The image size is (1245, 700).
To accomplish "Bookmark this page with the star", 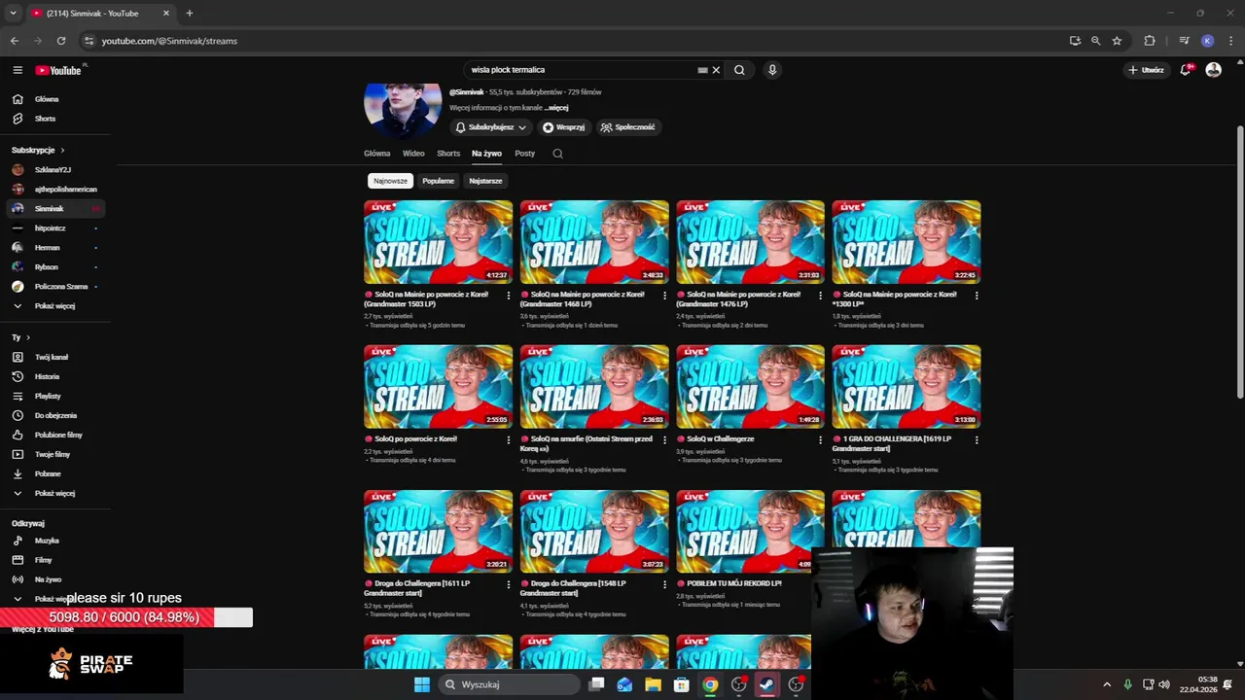I will click(1117, 41).
